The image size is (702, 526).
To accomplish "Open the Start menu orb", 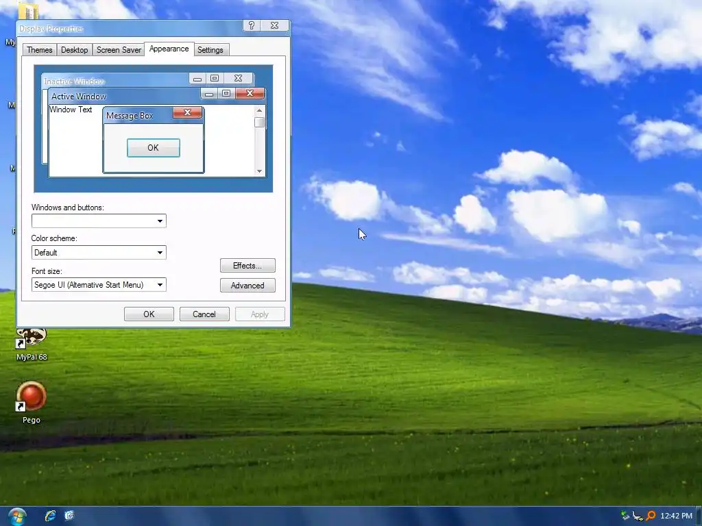I will click(x=17, y=516).
